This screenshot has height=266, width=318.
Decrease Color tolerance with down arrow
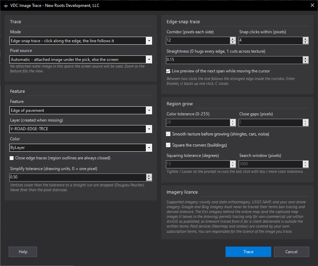click(233, 124)
